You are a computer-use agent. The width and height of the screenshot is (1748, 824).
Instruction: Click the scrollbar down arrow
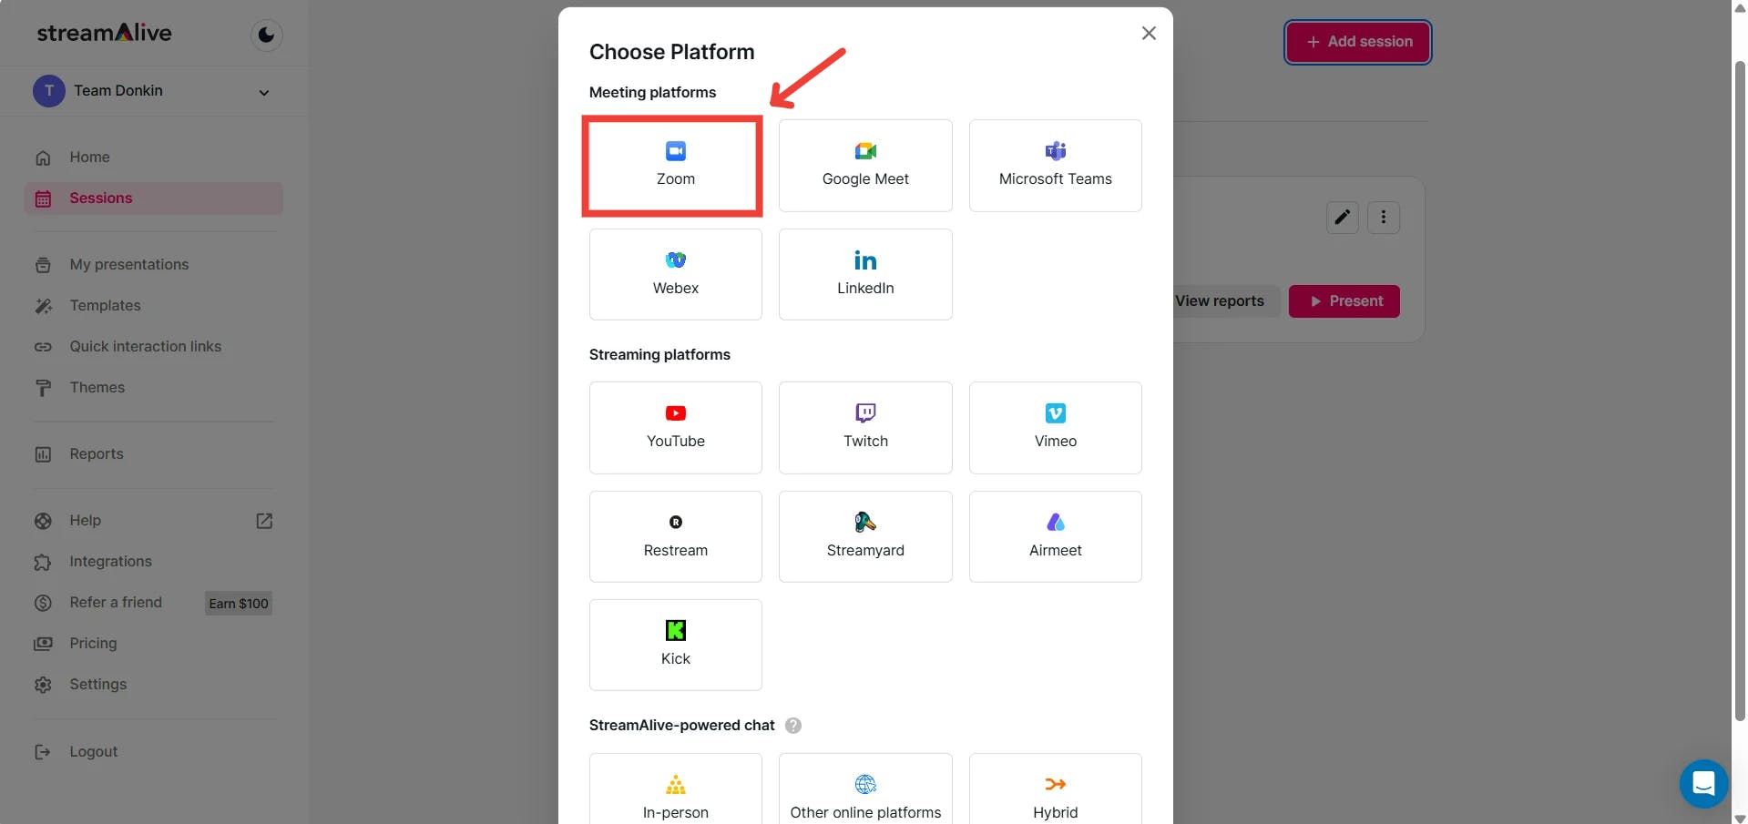point(1740,817)
